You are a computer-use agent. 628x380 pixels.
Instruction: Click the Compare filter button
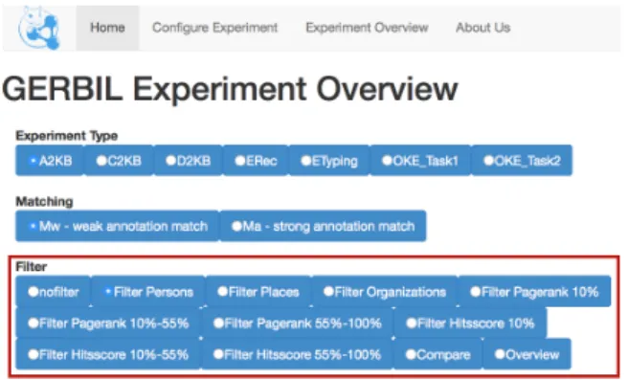(438, 354)
